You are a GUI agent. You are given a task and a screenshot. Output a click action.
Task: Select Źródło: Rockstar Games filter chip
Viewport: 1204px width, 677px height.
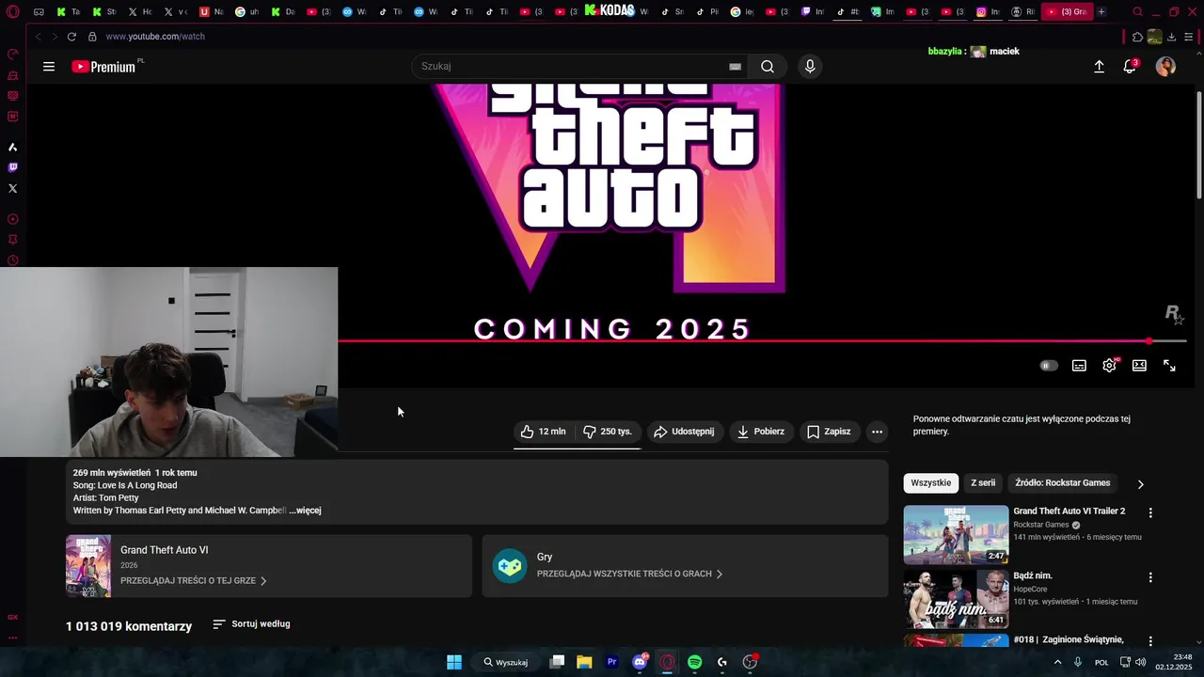(x=1063, y=483)
